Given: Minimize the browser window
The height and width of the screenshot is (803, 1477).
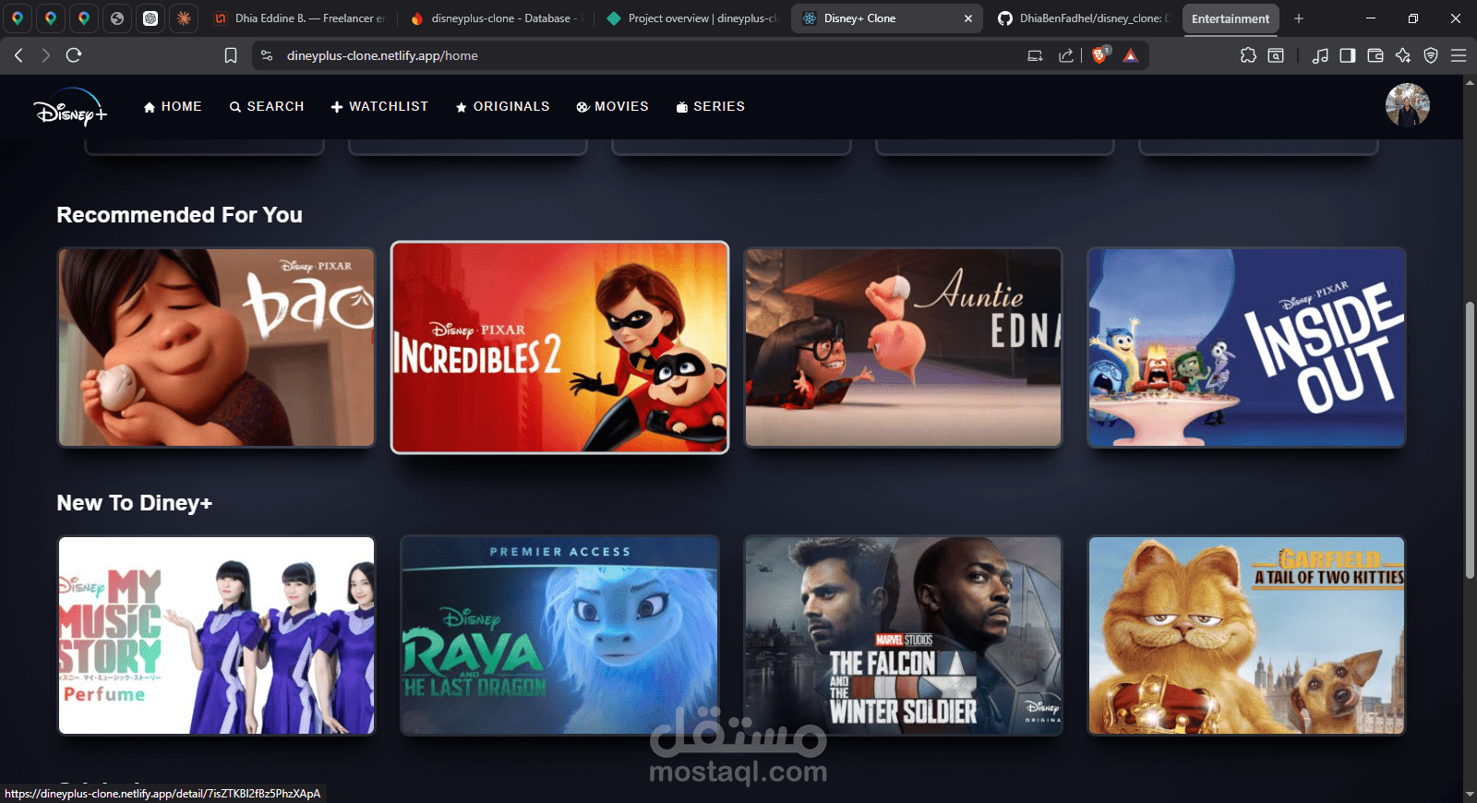Looking at the screenshot, I should pyautogui.click(x=1370, y=18).
